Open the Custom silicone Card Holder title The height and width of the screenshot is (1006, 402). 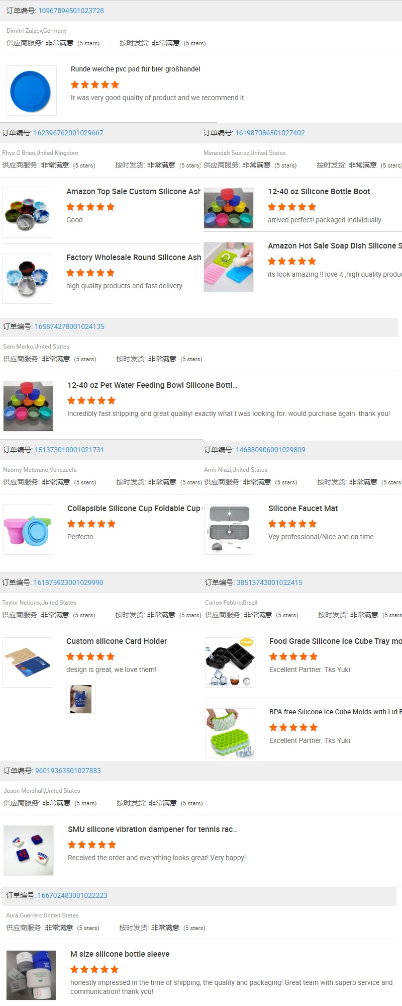pyautogui.click(x=117, y=641)
